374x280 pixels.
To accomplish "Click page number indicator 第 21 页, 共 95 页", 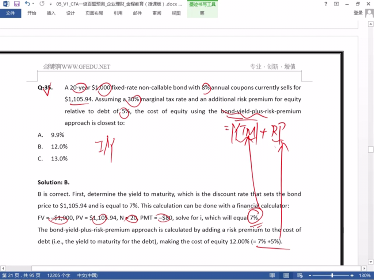I will pos(21,276).
